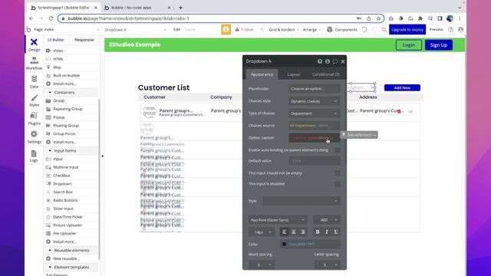
Task: Select the Picture Uploader element
Action: pos(68,225)
